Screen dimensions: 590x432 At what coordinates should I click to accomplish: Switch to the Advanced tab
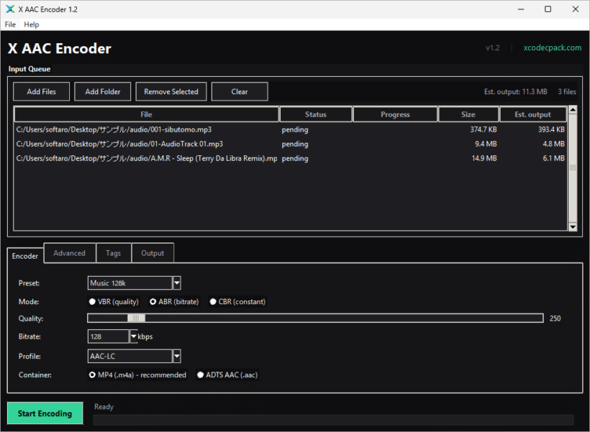(70, 253)
